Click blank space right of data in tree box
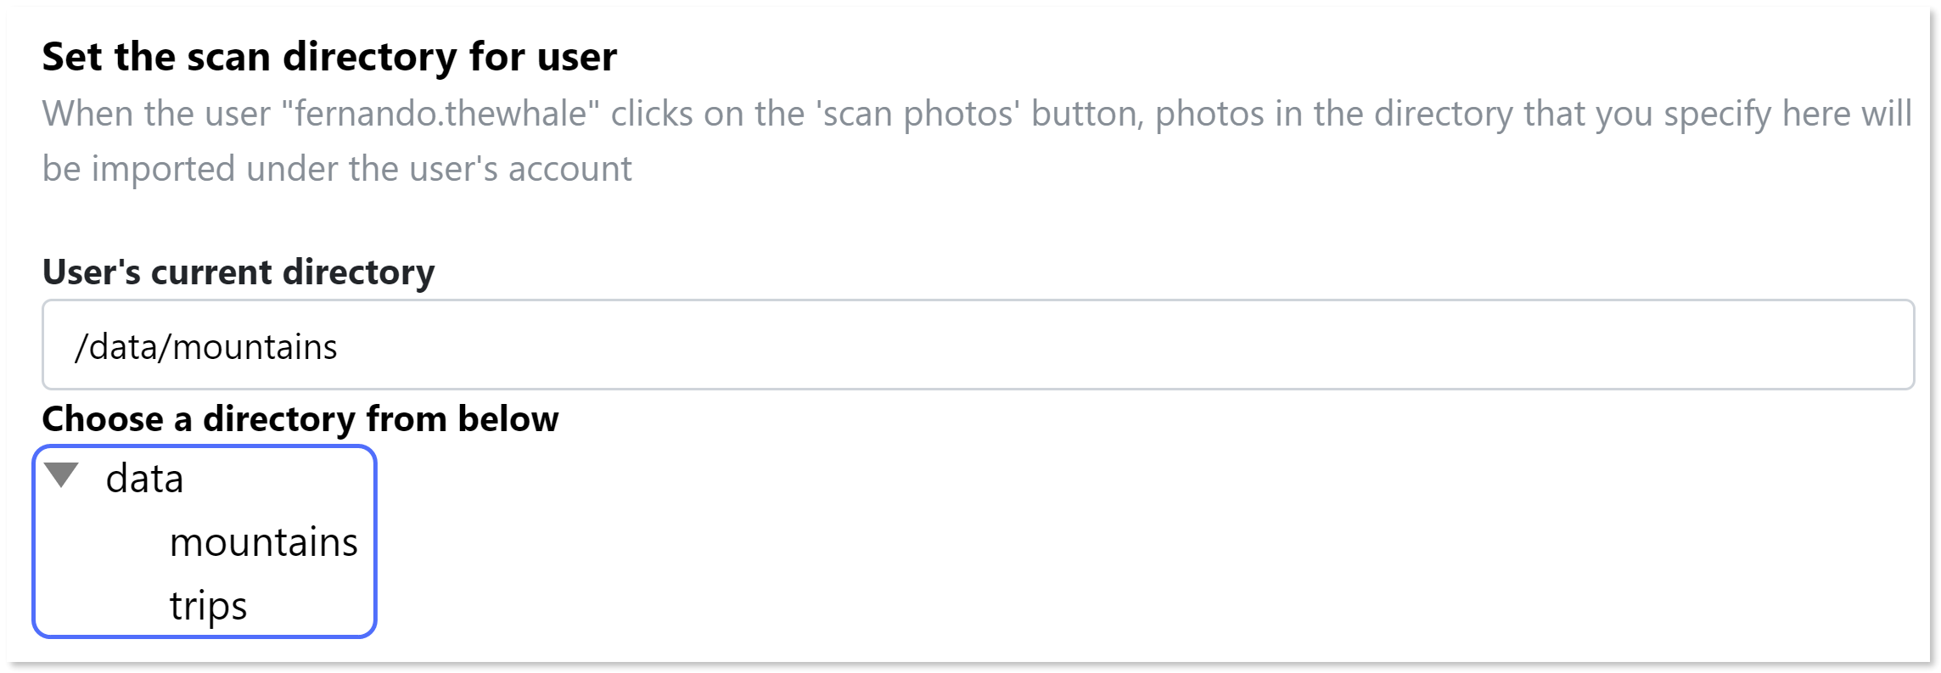 280,479
